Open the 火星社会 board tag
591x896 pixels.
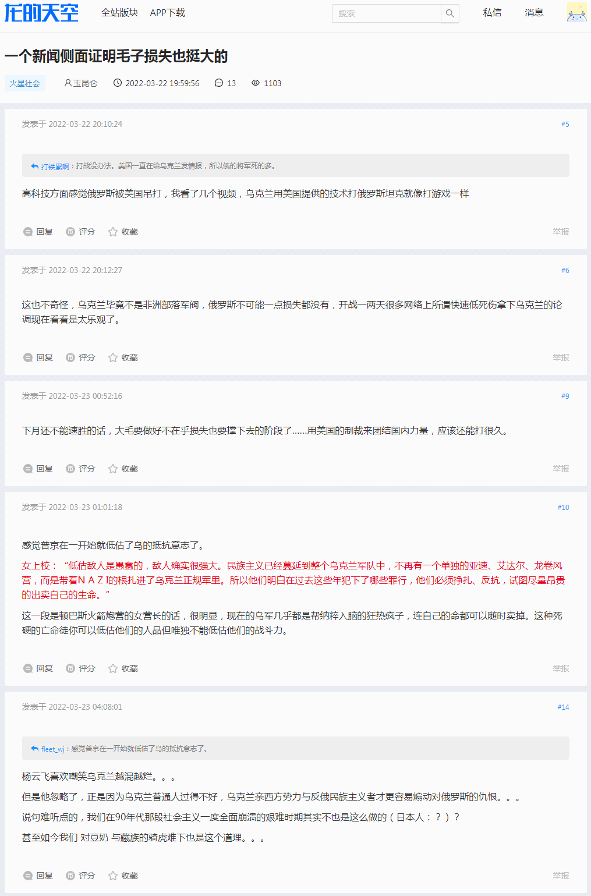pos(25,83)
